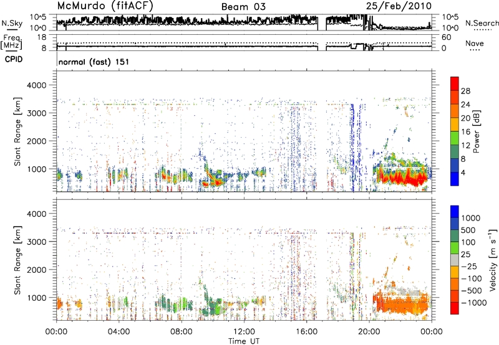Click the N.Search legend label
This screenshot has height=345, width=499.
482,23
